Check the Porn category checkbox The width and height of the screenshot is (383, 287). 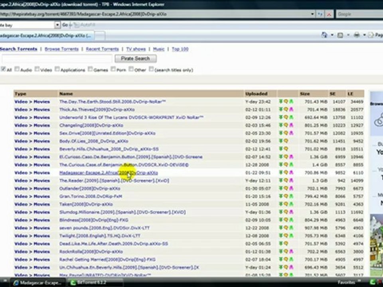click(113, 69)
